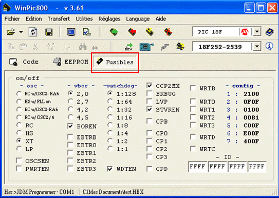Click the reload file icon

33,32
